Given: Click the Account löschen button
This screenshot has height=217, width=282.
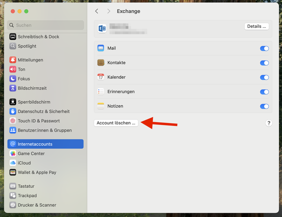Looking at the screenshot, I should (116, 123).
